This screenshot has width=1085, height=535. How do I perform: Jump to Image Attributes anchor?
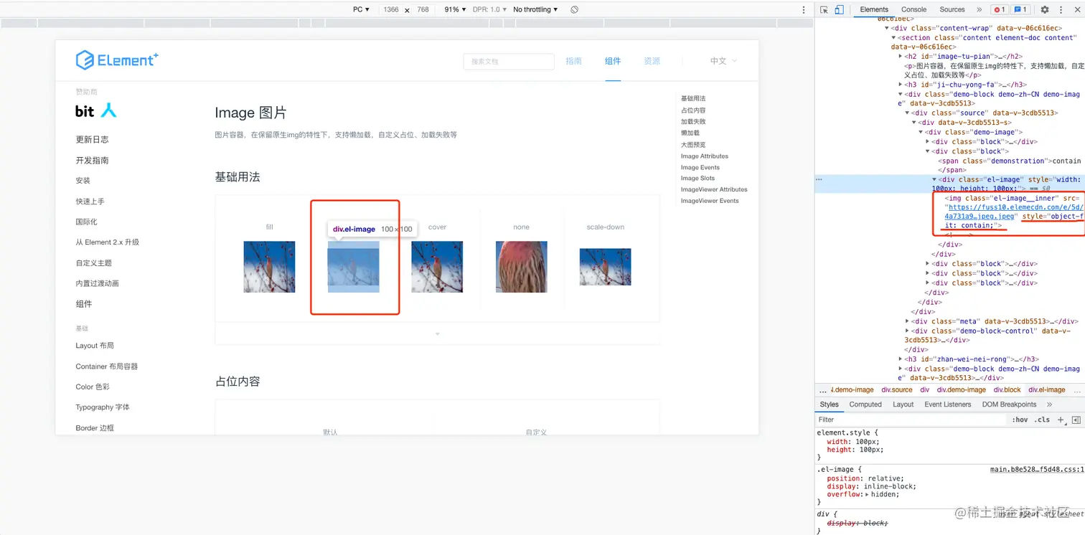point(705,156)
